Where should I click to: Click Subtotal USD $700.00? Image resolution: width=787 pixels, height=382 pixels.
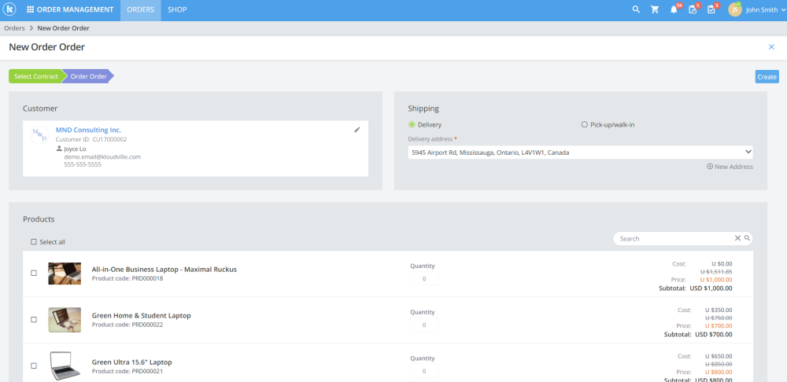[698, 334]
